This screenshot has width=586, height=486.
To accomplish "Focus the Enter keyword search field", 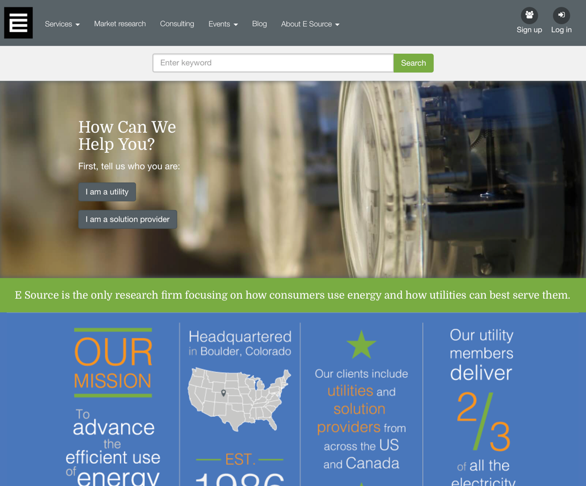I will [273, 63].
